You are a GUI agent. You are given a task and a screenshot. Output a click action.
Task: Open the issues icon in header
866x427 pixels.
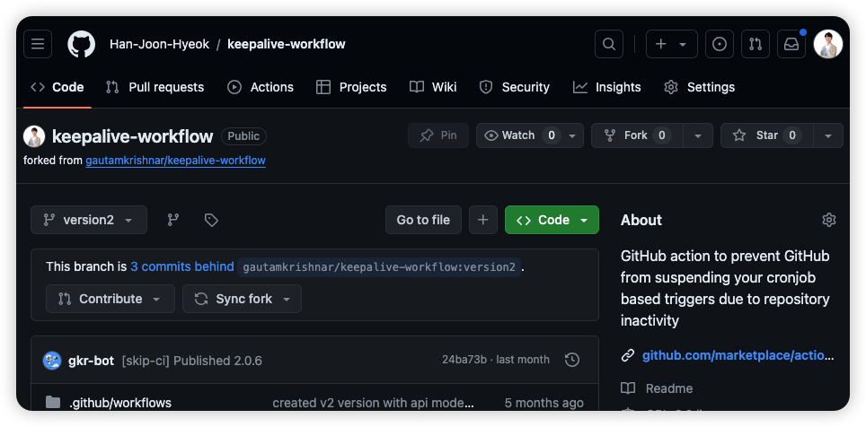coord(720,44)
